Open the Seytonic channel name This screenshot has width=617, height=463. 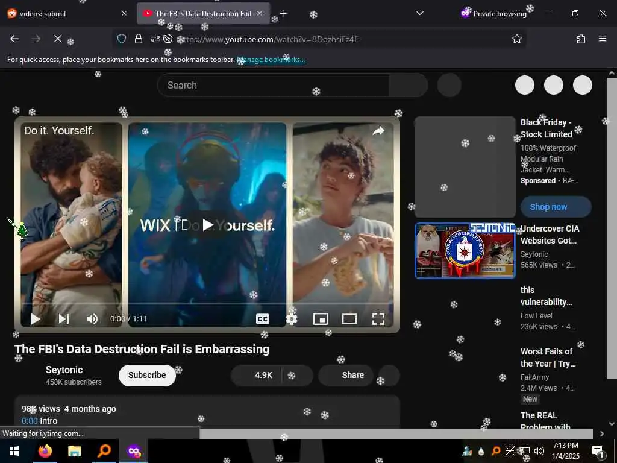point(64,370)
